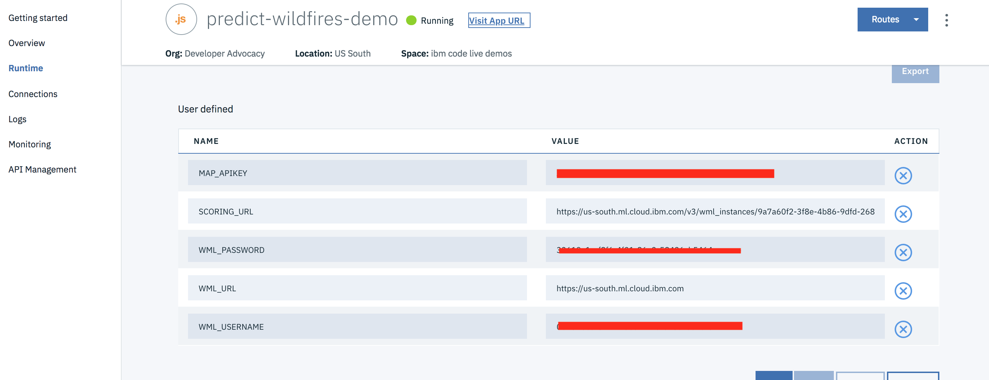Remove the WML_URL variable
The width and height of the screenshot is (989, 380).
pyautogui.click(x=903, y=291)
